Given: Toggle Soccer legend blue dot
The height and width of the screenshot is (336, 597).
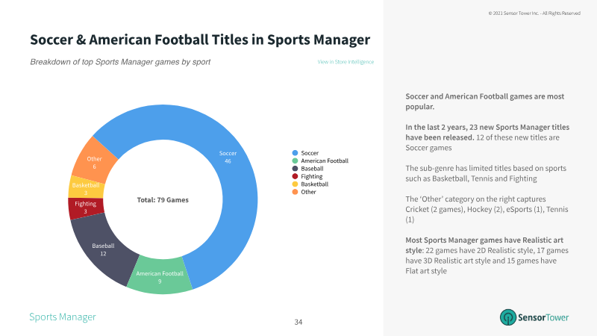Looking at the screenshot, I should click(x=295, y=153).
